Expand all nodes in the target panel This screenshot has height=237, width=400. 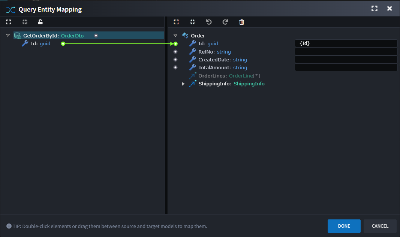pyautogui.click(x=176, y=22)
